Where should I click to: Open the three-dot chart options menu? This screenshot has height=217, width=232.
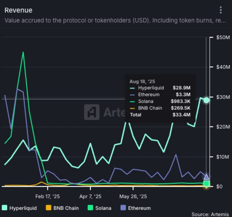coord(220,10)
